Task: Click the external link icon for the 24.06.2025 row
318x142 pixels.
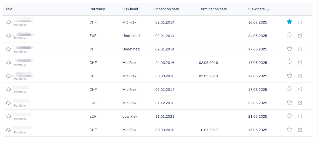Action: pyautogui.click(x=300, y=35)
